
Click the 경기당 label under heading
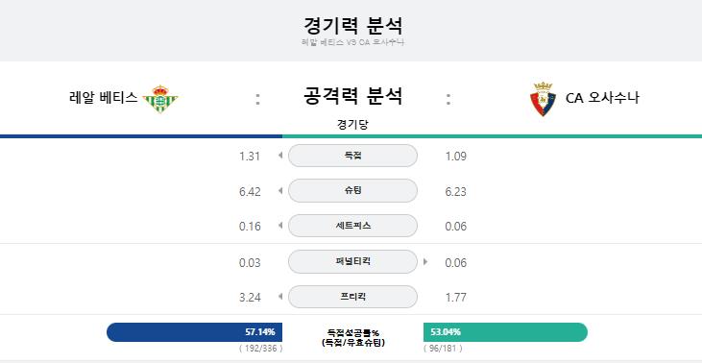pos(352,125)
